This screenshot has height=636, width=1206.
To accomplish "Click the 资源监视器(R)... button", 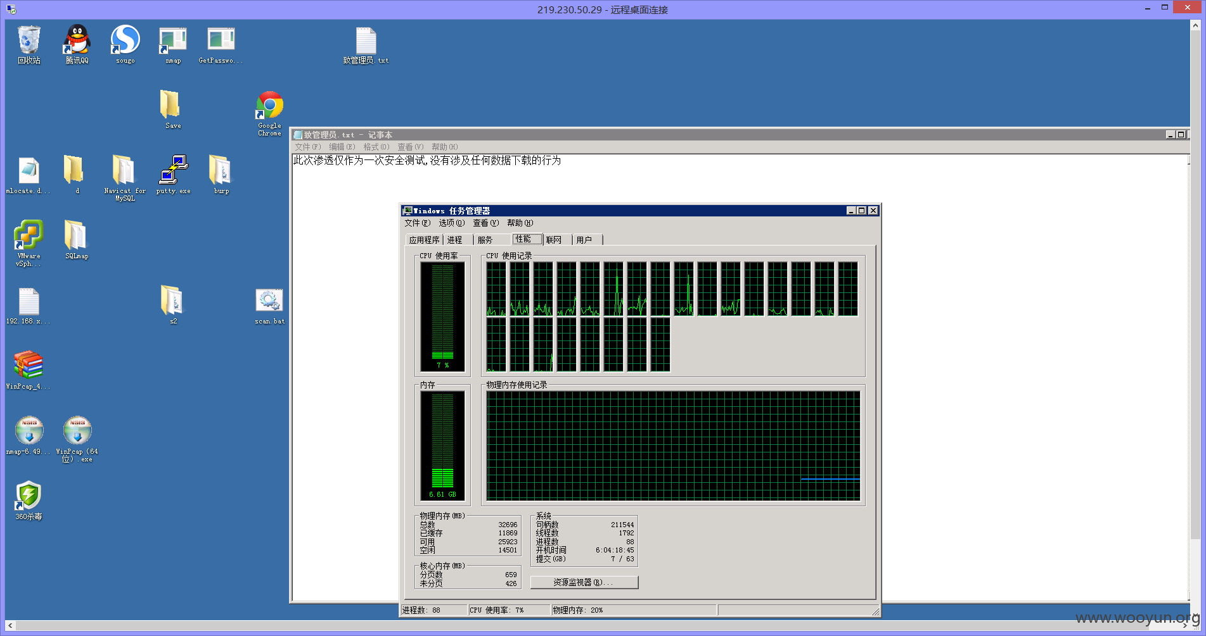I will (584, 582).
